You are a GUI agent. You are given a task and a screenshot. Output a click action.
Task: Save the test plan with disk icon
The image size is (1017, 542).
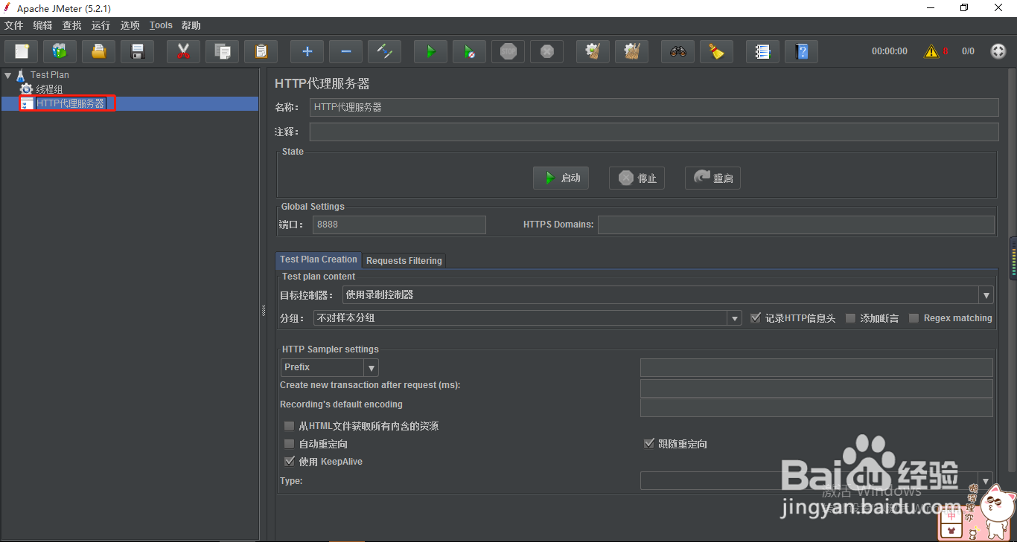137,51
